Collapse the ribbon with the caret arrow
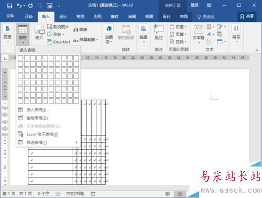The height and width of the screenshot is (198, 262). click(257, 50)
